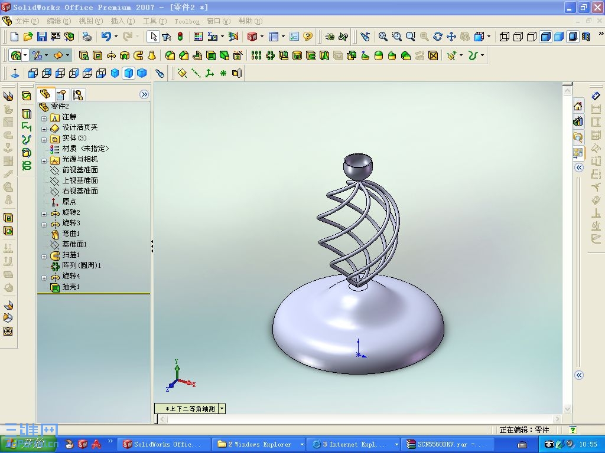Open the view name dropdown 上下二等角轴测
Screen dimensions: 605x453
pyautogui.click(x=222, y=409)
